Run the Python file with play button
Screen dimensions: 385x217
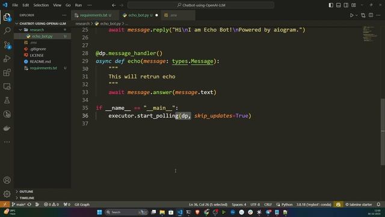351,15
